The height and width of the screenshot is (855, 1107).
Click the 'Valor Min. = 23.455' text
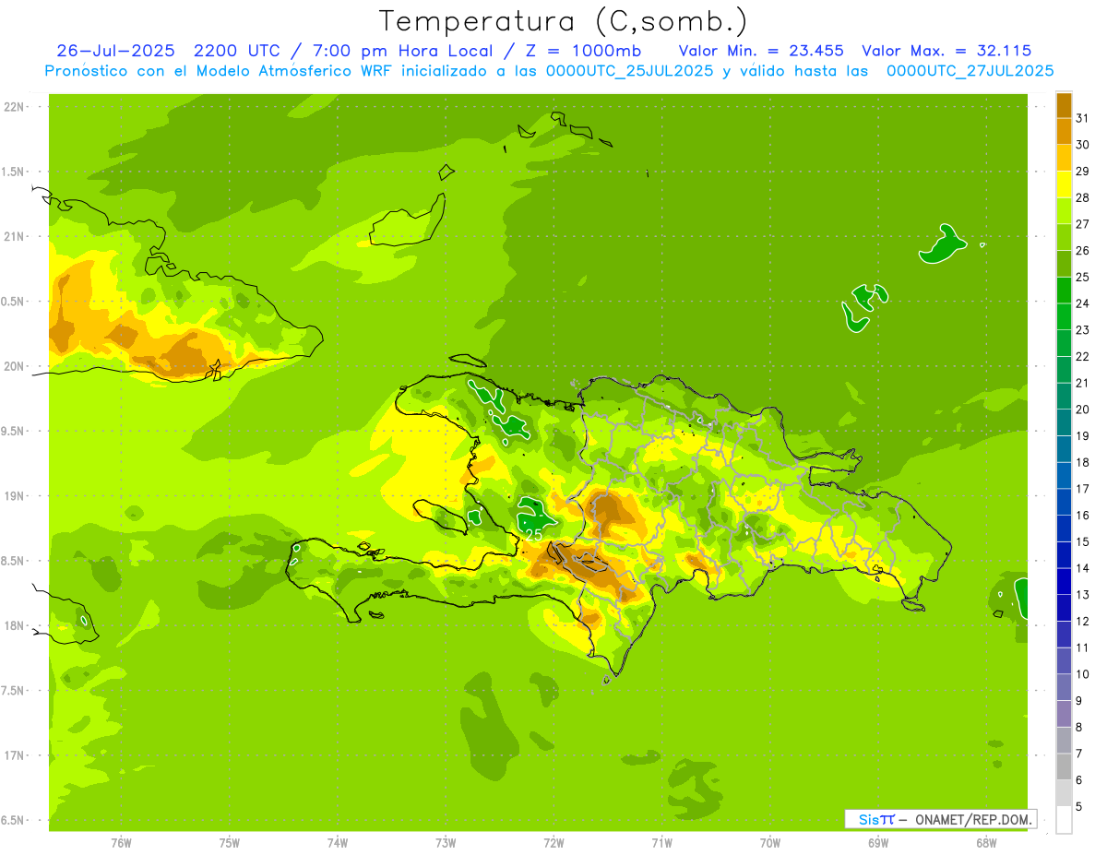coord(761,51)
